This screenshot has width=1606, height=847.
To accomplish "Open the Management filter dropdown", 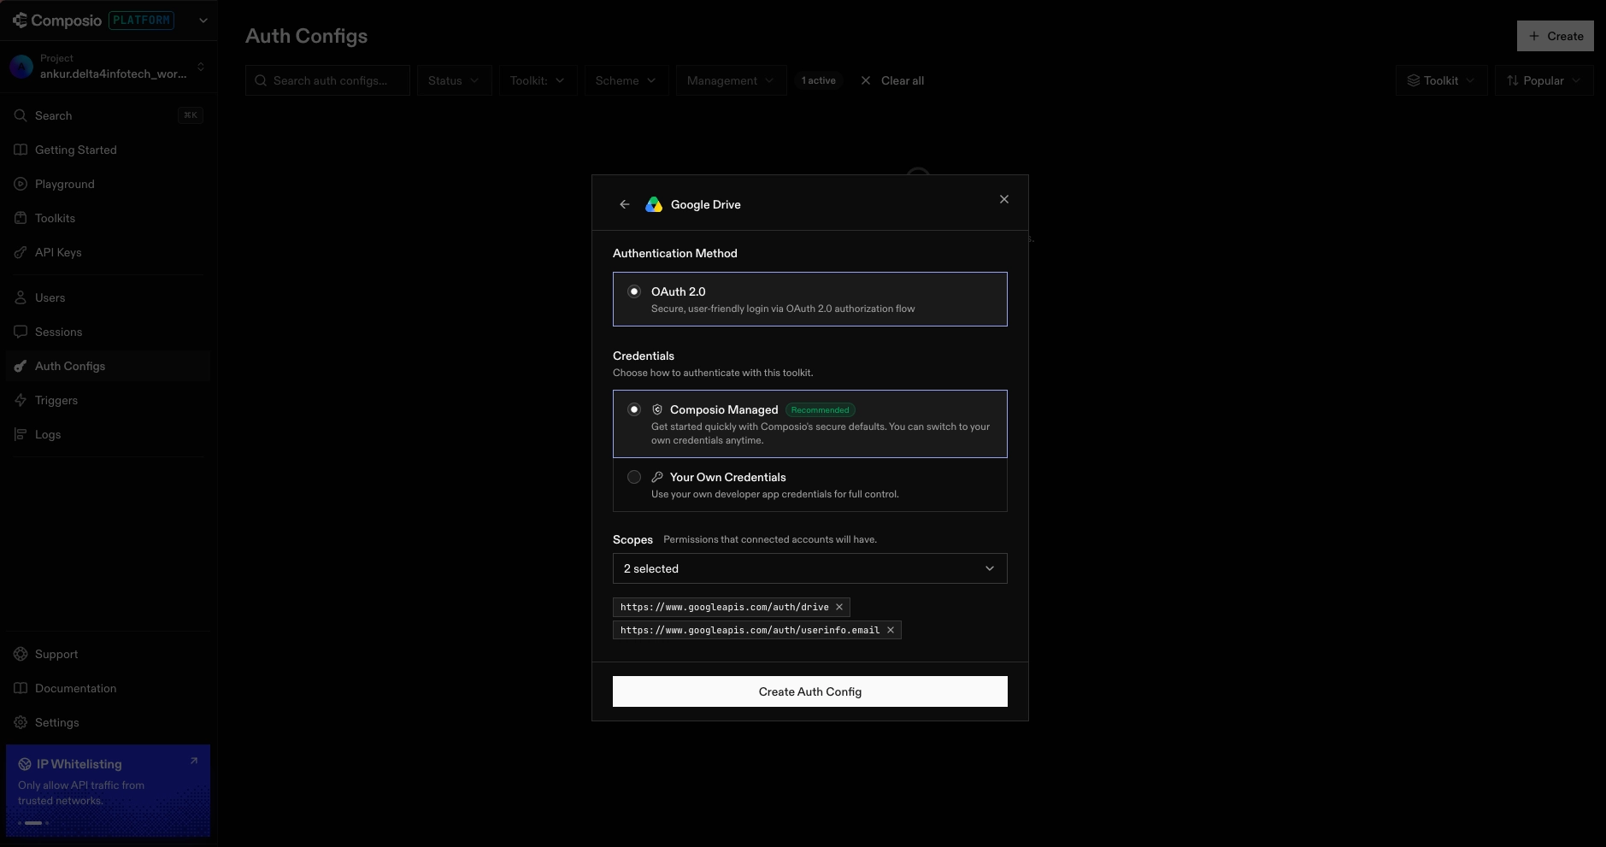I will point(731,80).
